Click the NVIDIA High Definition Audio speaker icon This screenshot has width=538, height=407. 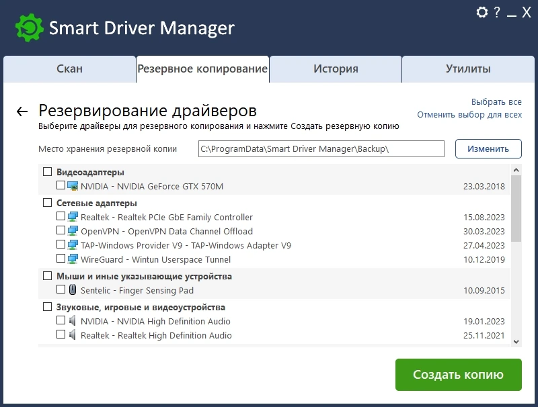click(72, 320)
